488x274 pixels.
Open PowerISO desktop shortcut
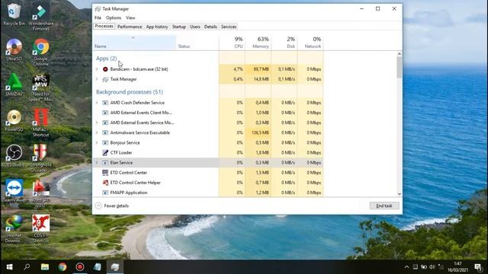pos(14,120)
